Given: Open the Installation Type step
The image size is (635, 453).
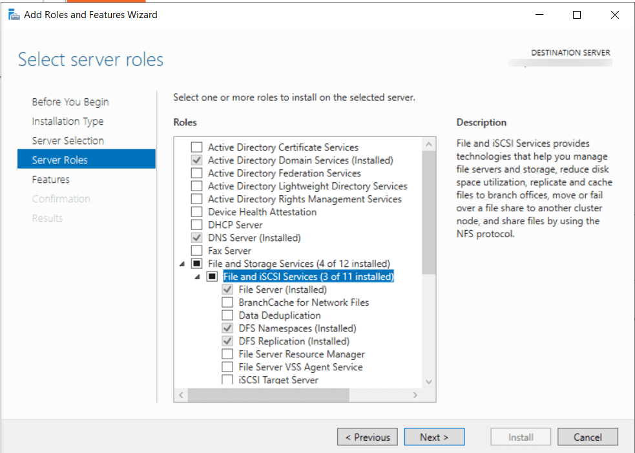Looking at the screenshot, I should tap(68, 121).
